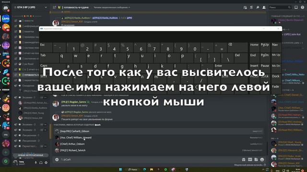
Task: Open the gift Nitro icon
Action: 244,160
